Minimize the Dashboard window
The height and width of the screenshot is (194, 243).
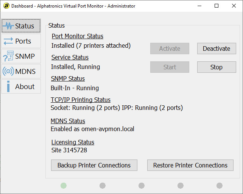pyautogui.click(x=199, y=6)
